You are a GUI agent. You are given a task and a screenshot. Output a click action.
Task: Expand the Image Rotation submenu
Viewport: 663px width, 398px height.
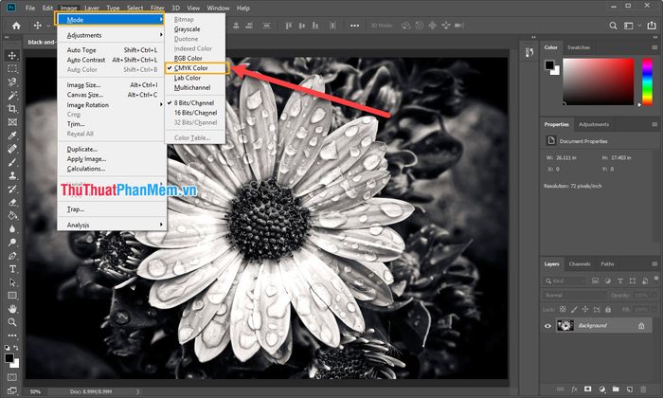click(x=112, y=104)
